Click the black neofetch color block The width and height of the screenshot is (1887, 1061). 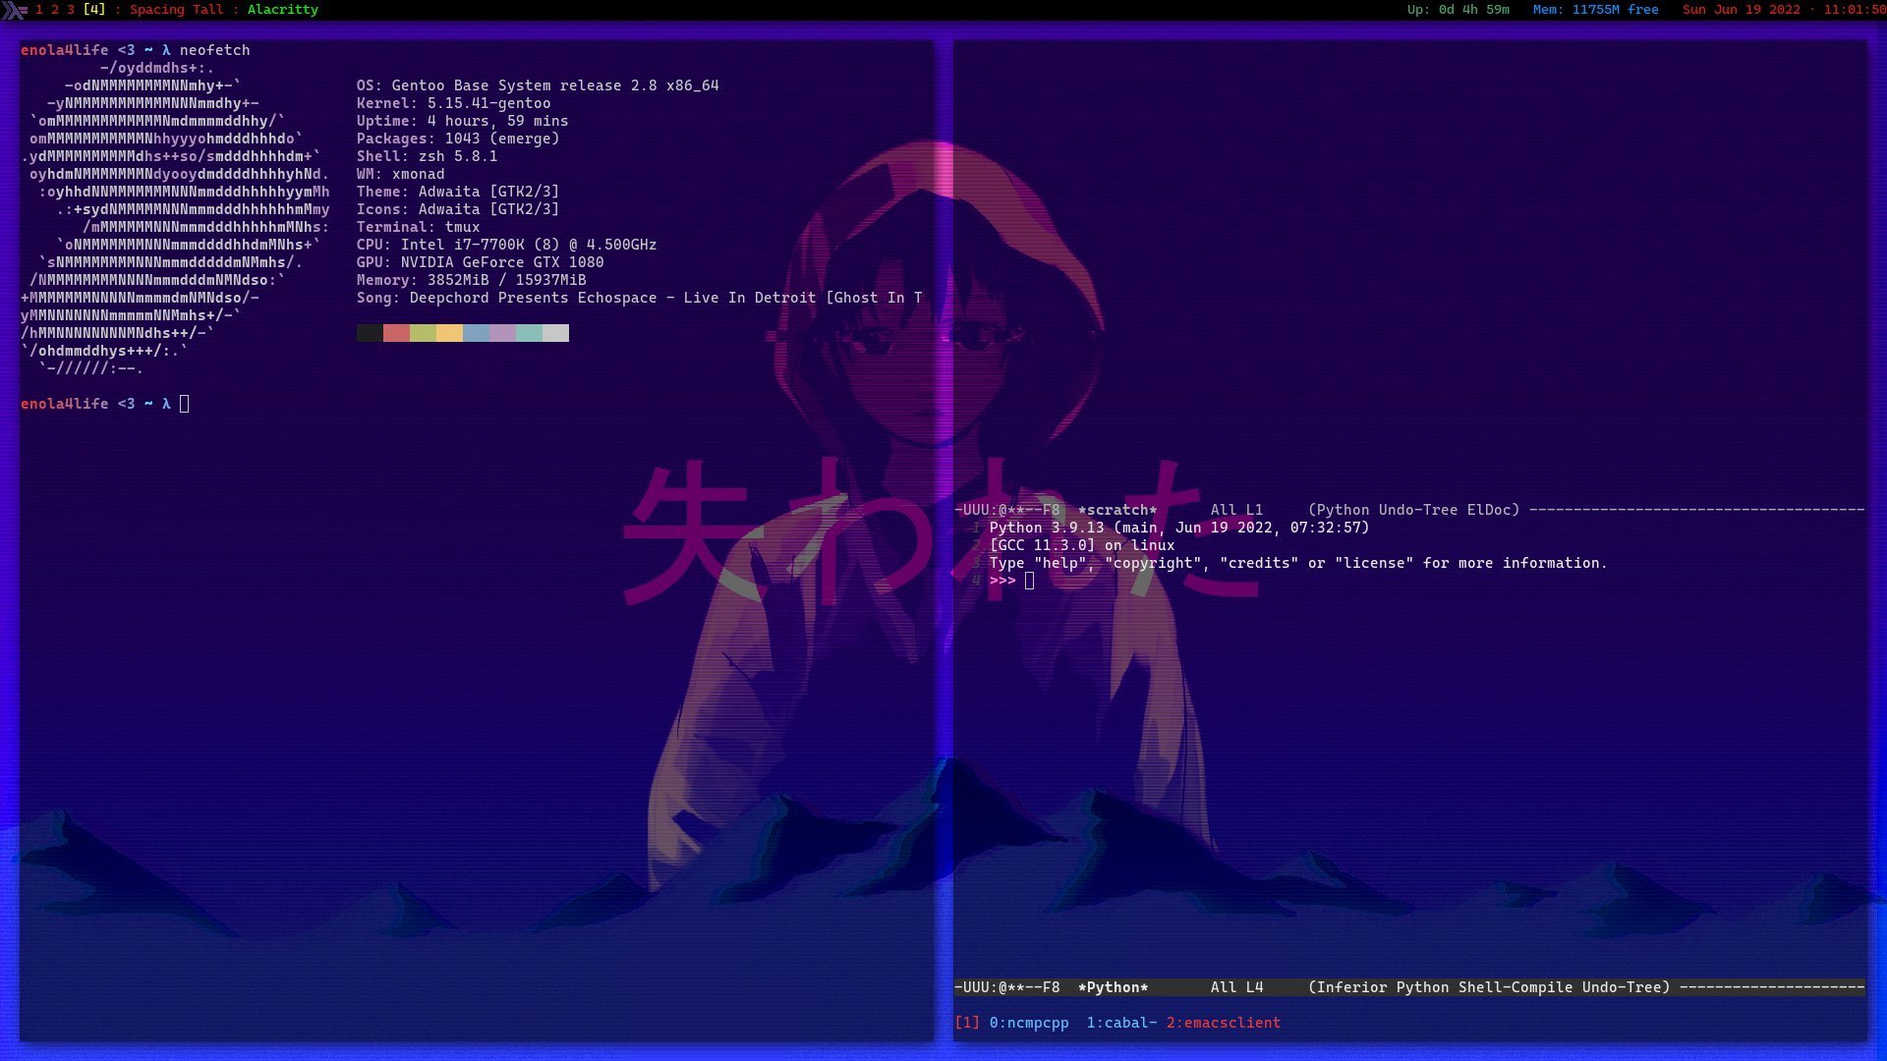pyautogui.click(x=370, y=333)
